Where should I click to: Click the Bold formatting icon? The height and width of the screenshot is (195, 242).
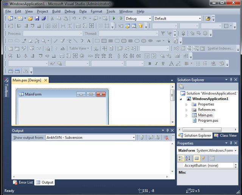pyautogui.click(x=150, y=63)
